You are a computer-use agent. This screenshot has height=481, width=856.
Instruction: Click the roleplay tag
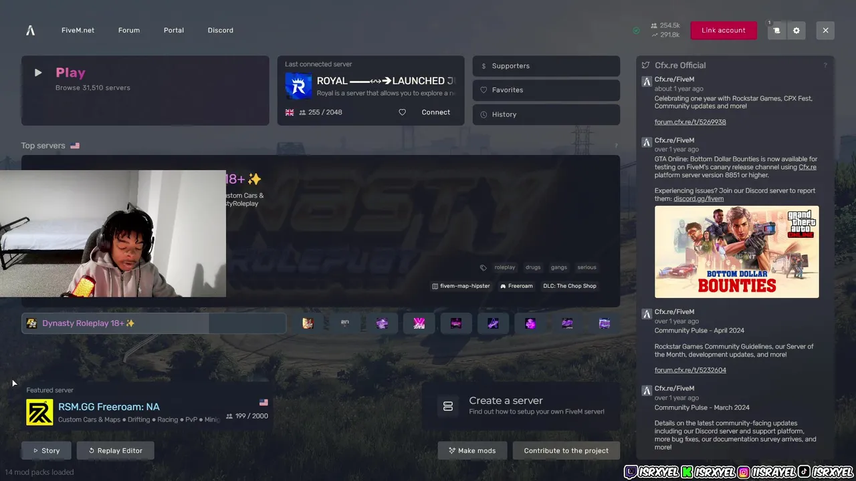click(x=505, y=267)
